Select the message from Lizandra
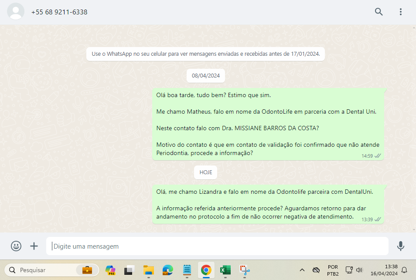The image size is (416, 280). pos(268,204)
